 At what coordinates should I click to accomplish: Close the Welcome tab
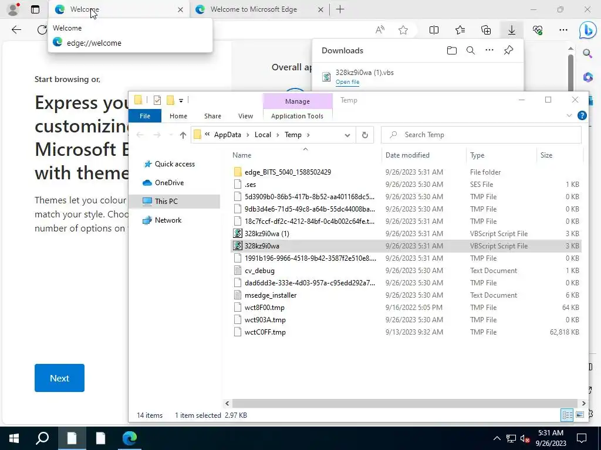click(x=180, y=9)
